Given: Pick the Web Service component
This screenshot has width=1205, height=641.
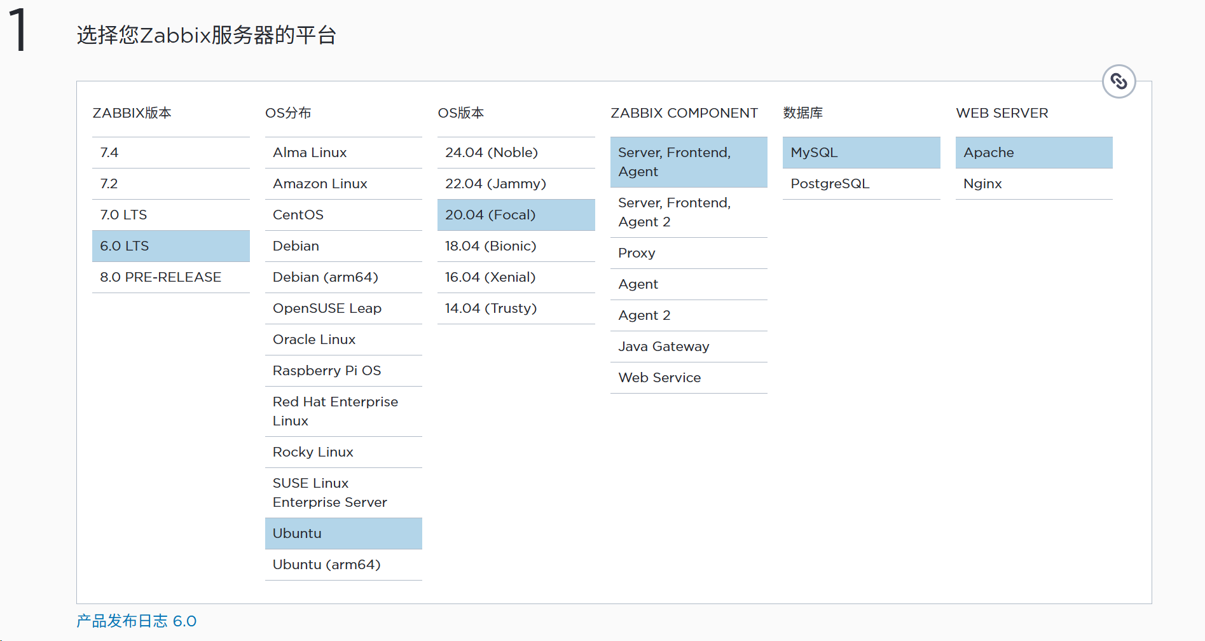Looking at the screenshot, I should (689, 378).
